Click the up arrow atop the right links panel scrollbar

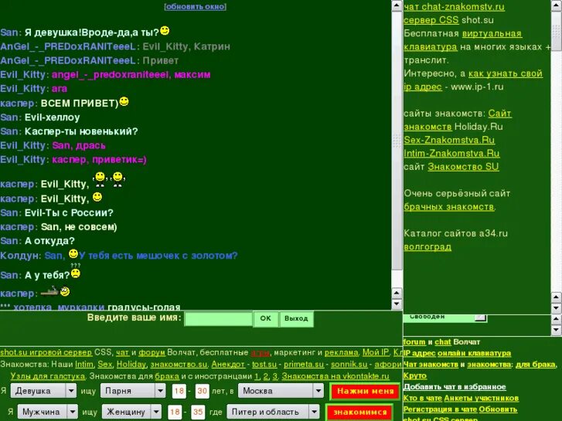point(557,5)
